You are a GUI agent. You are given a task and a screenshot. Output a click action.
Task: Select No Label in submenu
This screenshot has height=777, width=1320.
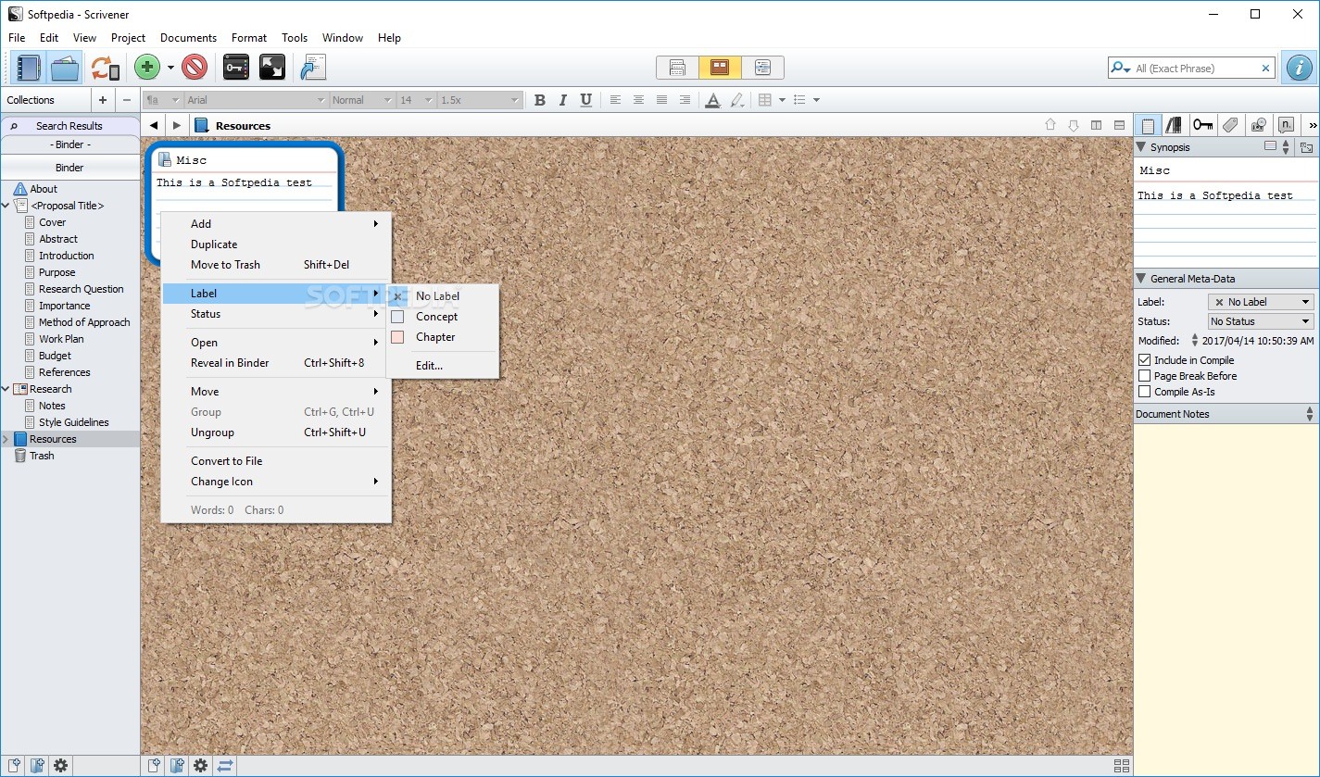pos(443,296)
